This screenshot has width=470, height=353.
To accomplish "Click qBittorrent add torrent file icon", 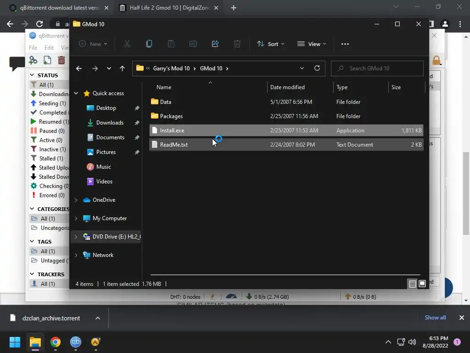I will pyautogui.click(x=47, y=60).
